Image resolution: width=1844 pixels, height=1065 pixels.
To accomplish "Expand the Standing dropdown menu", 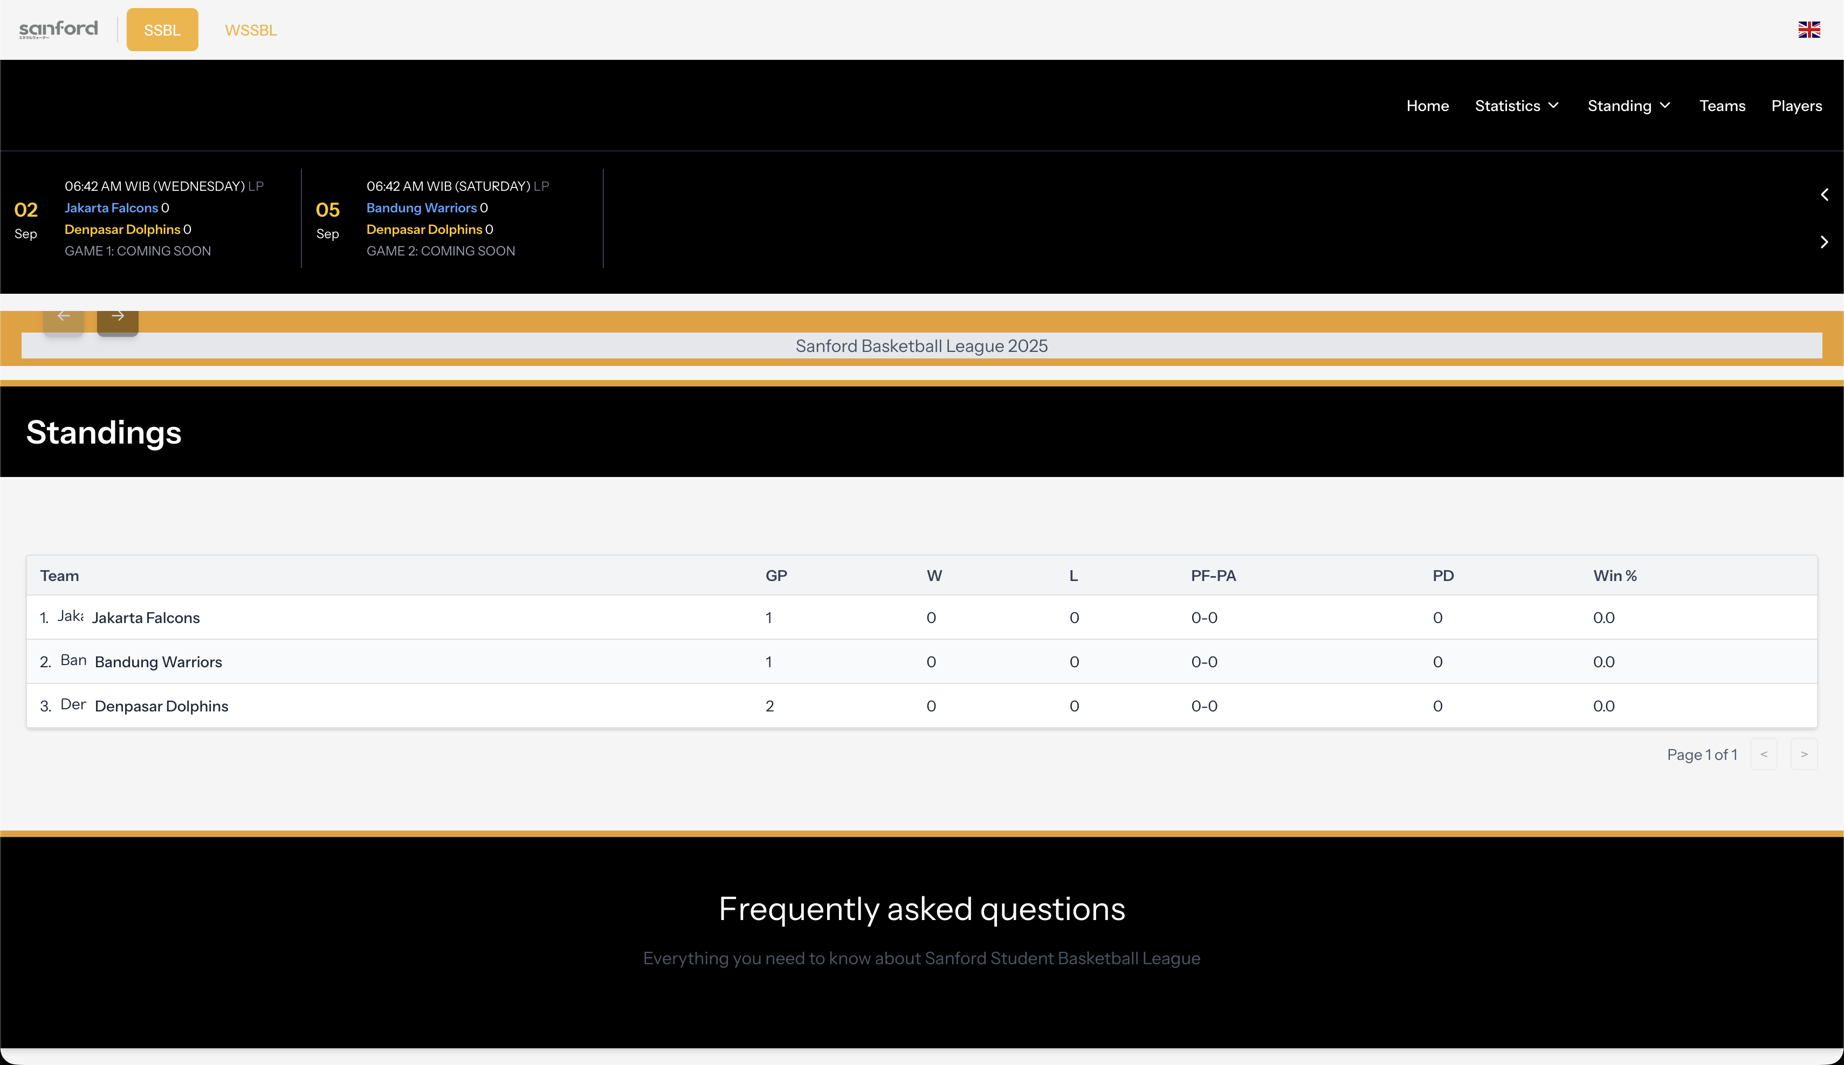I will (1629, 106).
